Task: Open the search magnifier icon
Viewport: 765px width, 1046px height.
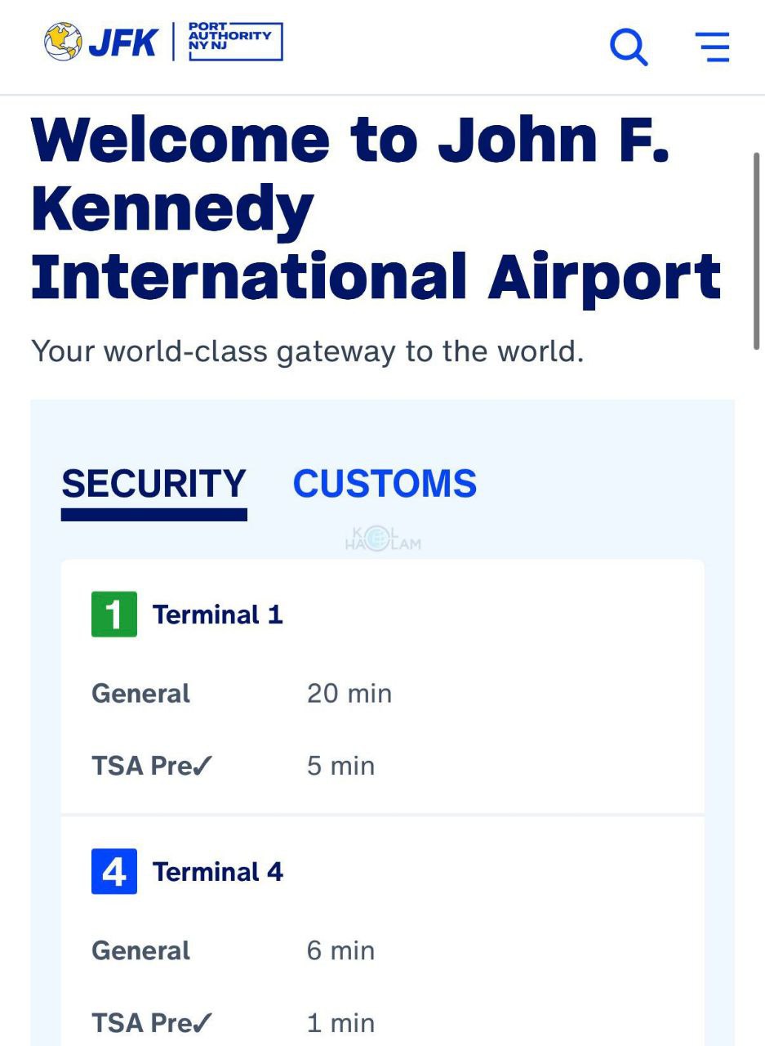Action: [x=629, y=47]
